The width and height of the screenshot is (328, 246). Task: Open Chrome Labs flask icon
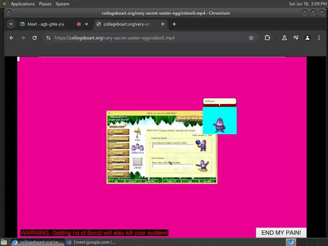coord(284,38)
